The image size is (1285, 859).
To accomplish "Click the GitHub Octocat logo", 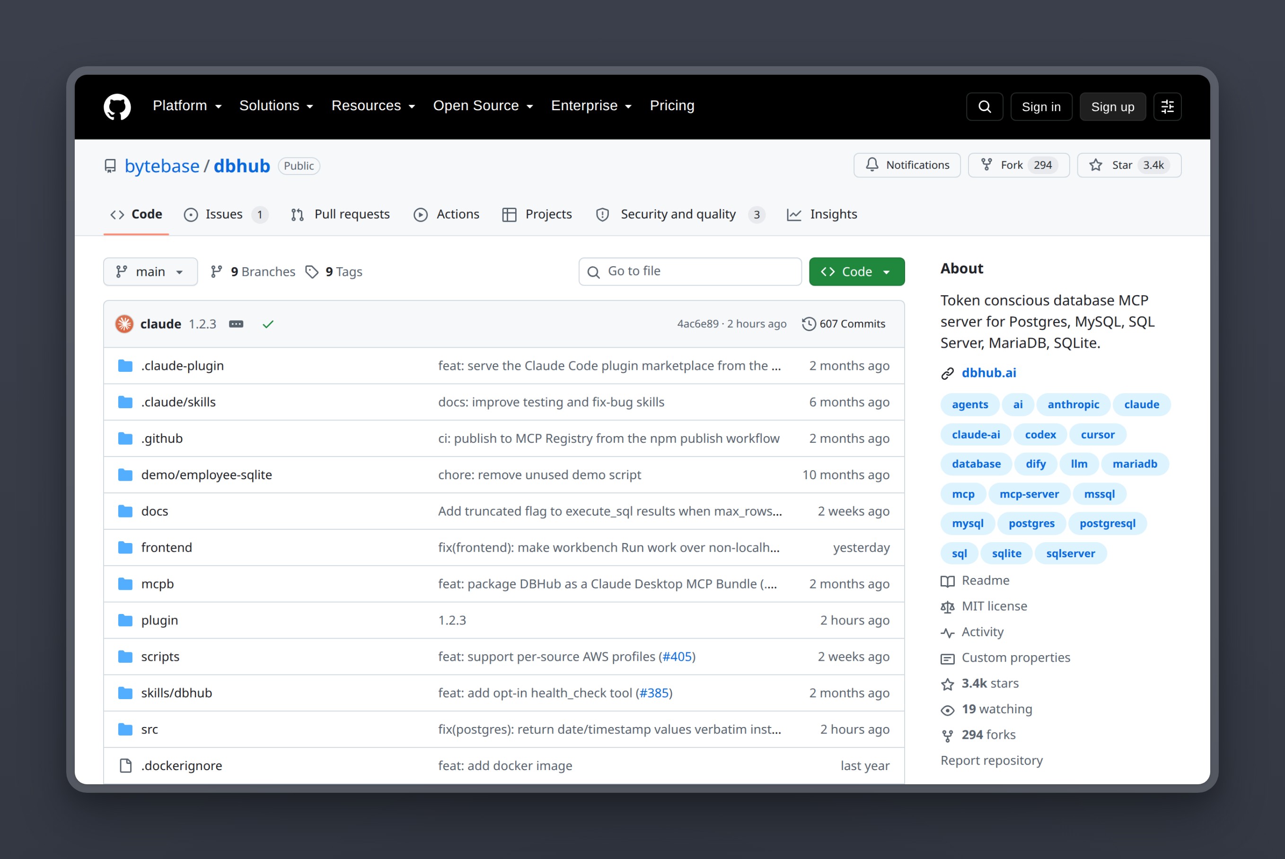I will click(x=117, y=106).
